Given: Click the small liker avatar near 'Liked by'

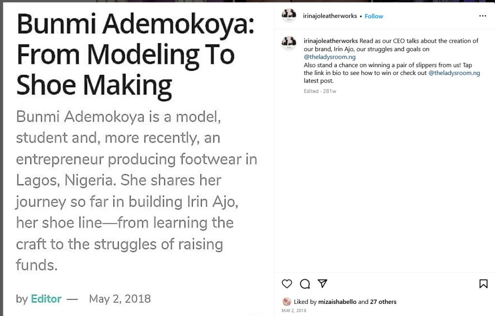Looking at the screenshot, I should (x=287, y=301).
